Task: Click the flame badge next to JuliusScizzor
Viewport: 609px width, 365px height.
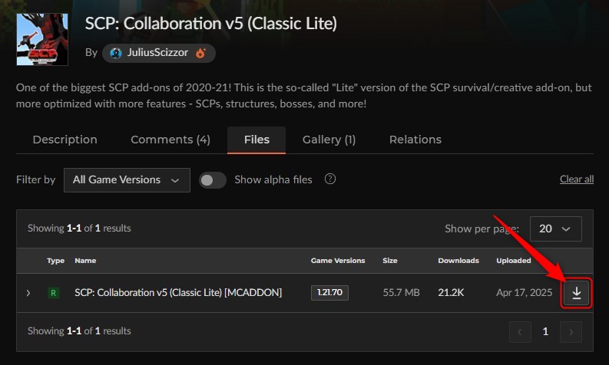Action: [200, 53]
